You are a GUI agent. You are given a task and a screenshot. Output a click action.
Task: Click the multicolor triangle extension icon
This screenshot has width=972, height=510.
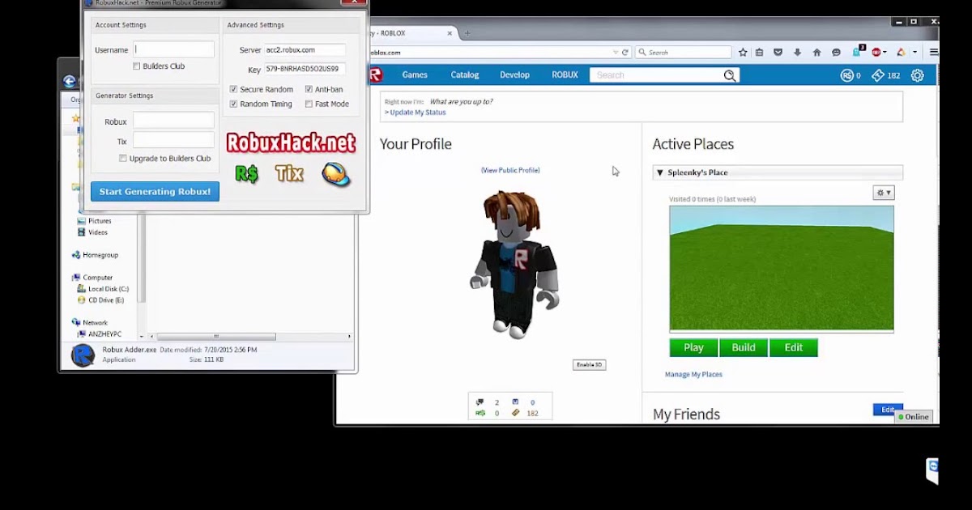(901, 52)
